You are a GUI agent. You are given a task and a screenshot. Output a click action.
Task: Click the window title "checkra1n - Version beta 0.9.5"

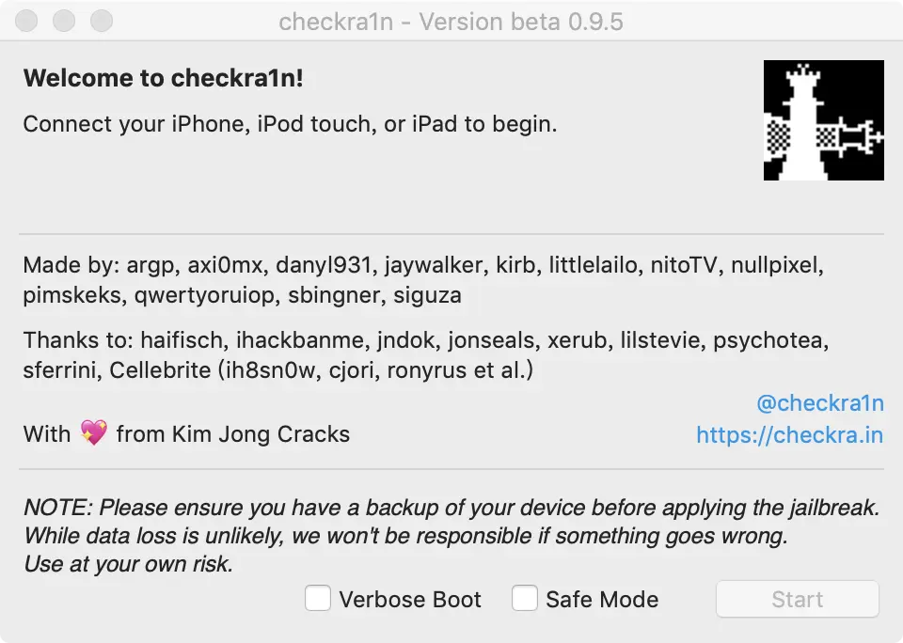[451, 22]
